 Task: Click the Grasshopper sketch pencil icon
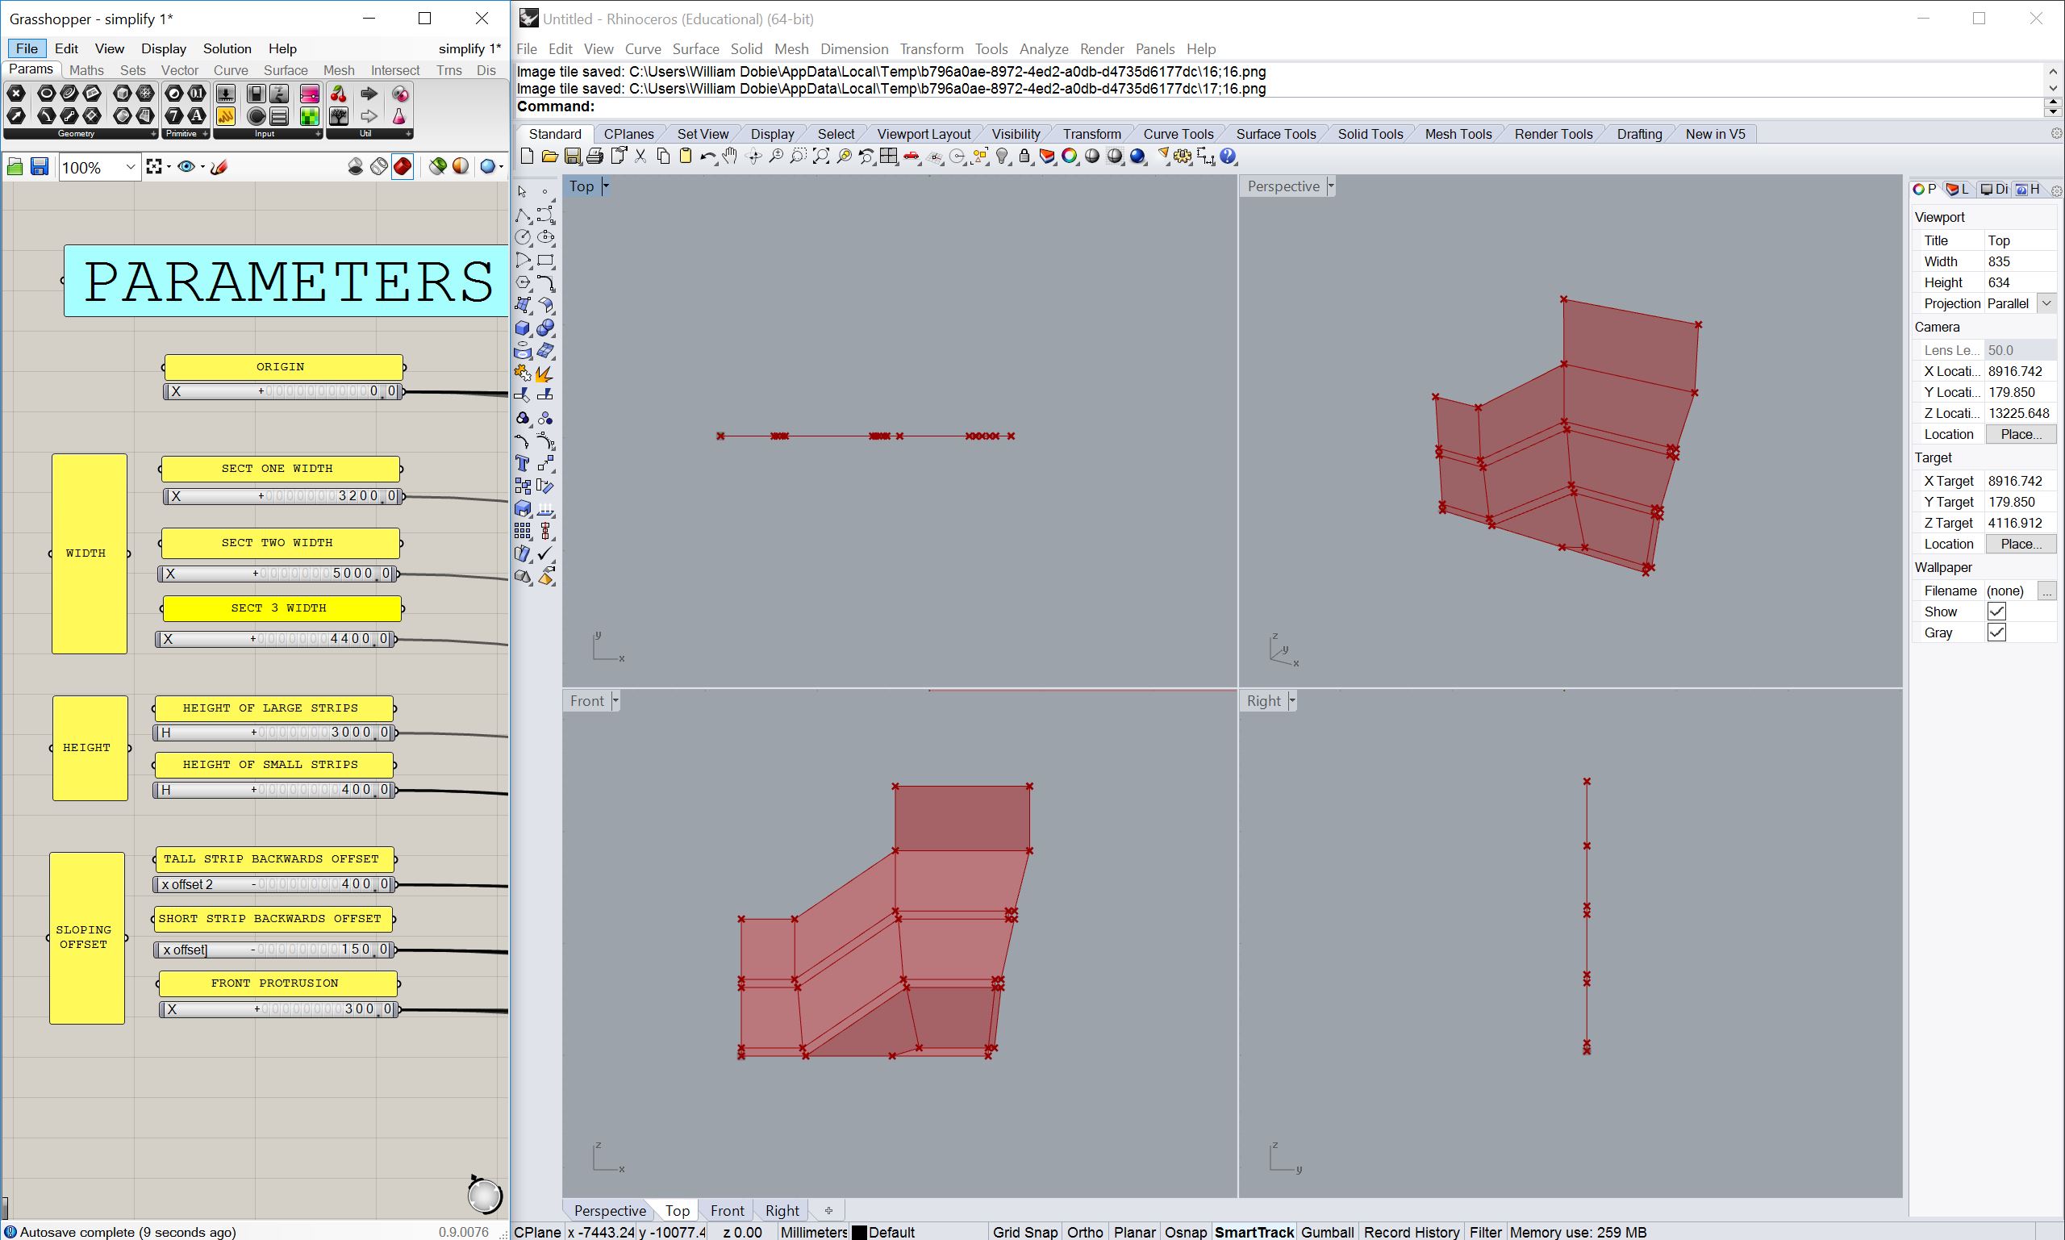coord(219,167)
